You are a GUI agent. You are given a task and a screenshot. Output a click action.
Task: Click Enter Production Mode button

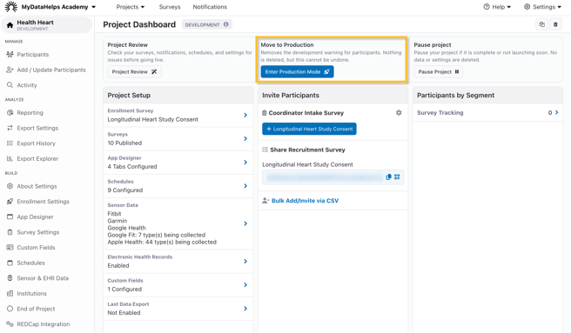[297, 71]
